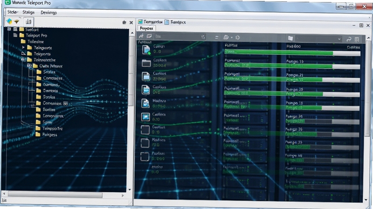Restore the right pane using its square button
The width and height of the screenshot is (373, 209).
(x=361, y=25)
